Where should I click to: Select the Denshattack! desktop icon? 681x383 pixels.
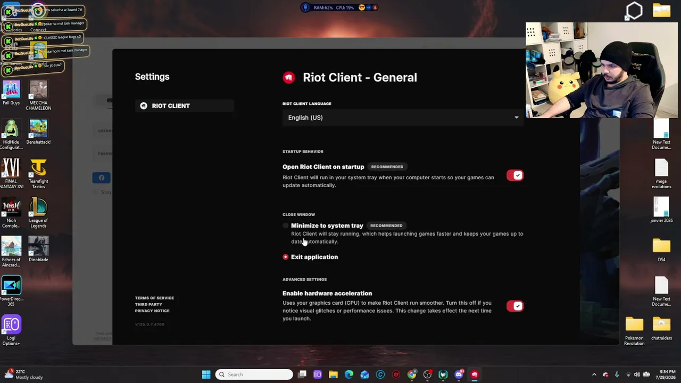pyautogui.click(x=38, y=132)
